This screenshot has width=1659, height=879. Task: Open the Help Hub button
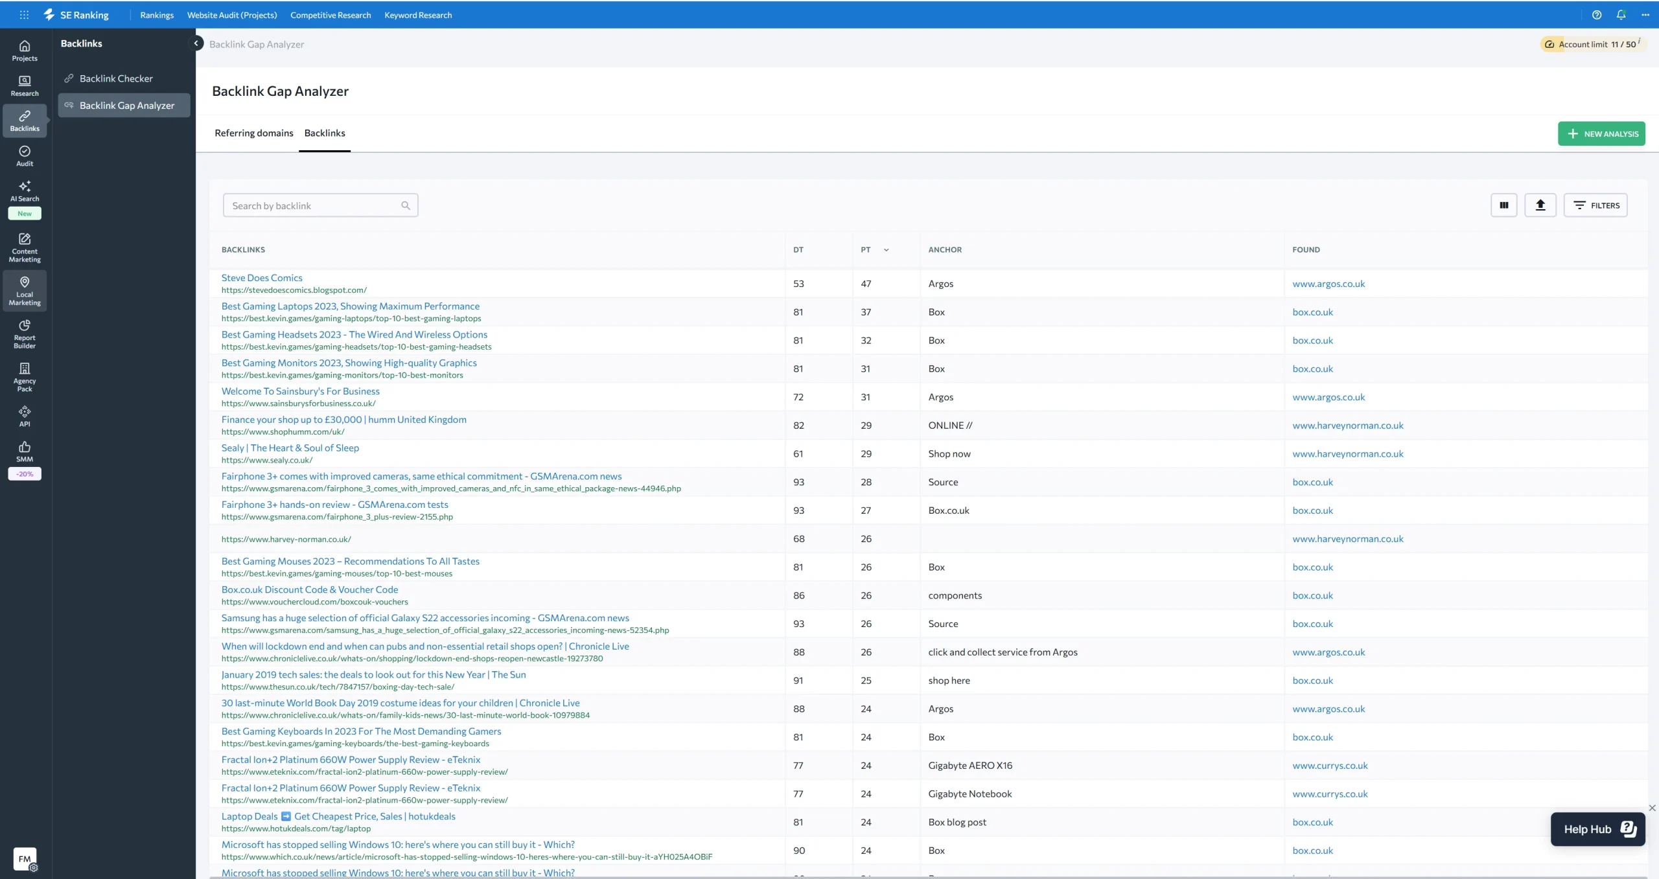pos(1597,829)
